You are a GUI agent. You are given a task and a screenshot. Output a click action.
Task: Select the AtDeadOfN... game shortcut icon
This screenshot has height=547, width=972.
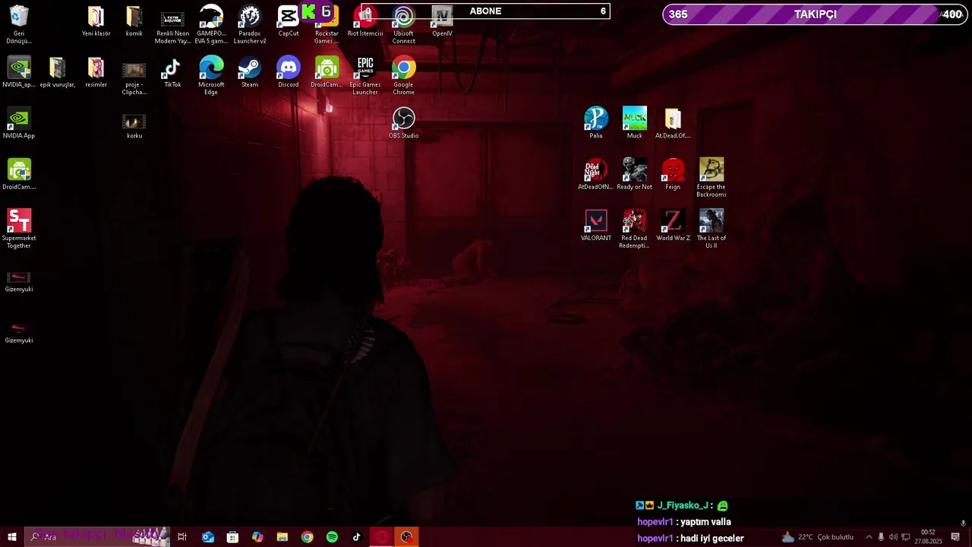pyautogui.click(x=596, y=174)
